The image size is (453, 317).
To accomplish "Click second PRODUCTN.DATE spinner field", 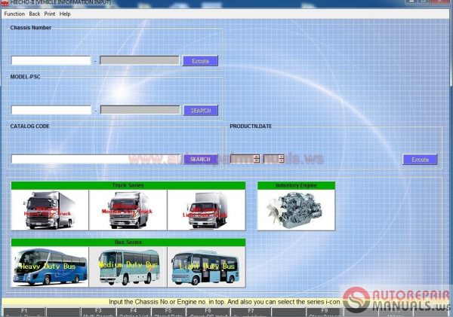I will (x=274, y=159).
